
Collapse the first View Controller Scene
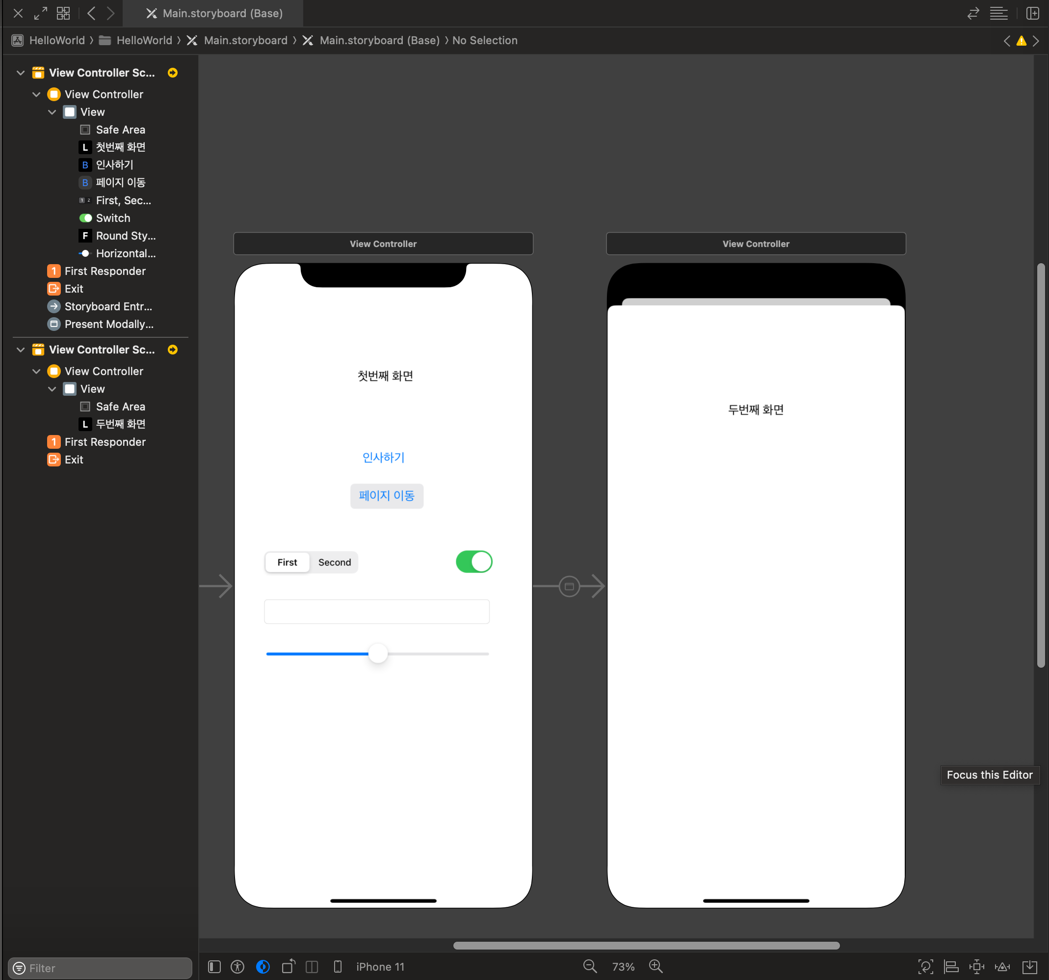[x=21, y=73]
